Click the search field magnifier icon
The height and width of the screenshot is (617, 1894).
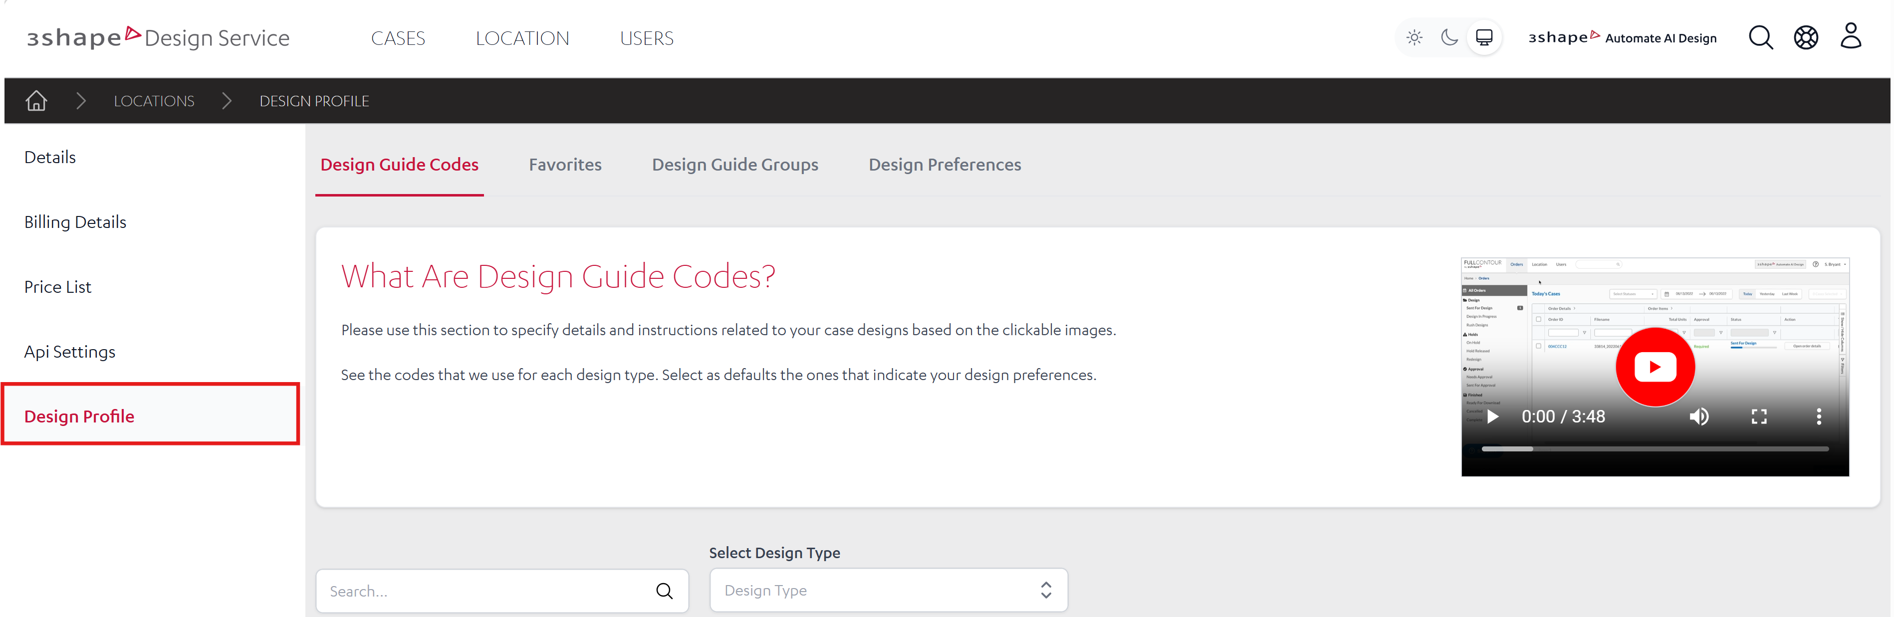pyautogui.click(x=664, y=591)
